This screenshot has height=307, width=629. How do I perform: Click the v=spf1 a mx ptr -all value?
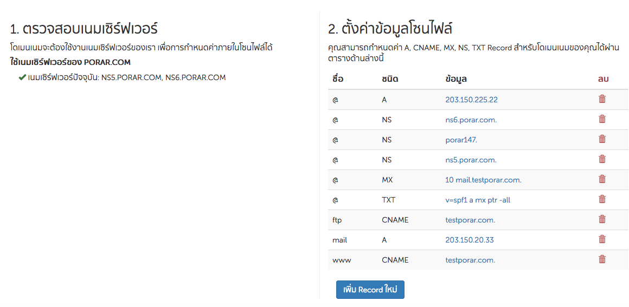[x=478, y=200]
